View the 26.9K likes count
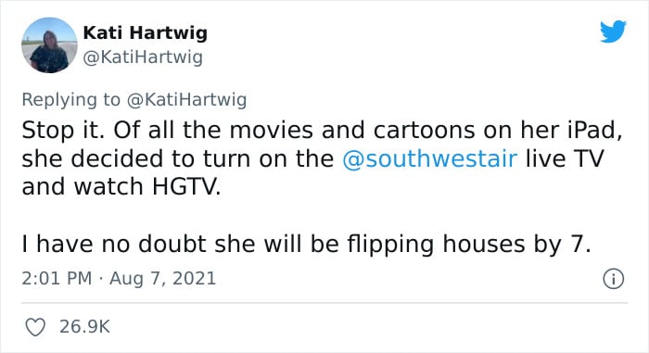 click(x=85, y=327)
